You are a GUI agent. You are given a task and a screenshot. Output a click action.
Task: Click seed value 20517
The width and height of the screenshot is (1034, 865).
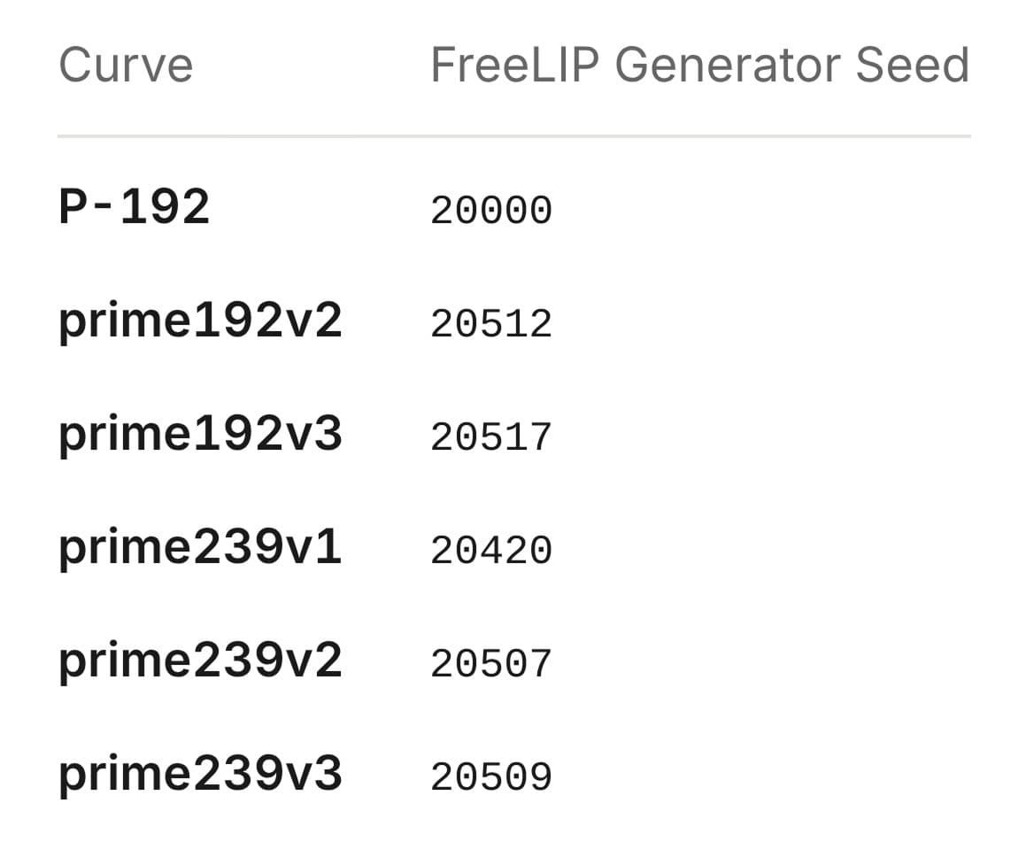click(491, 437)
